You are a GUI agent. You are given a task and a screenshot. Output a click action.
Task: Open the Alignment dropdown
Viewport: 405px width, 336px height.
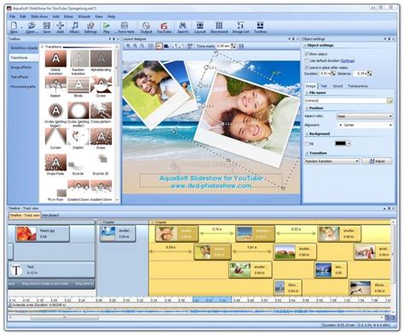[x=365, y=125]
